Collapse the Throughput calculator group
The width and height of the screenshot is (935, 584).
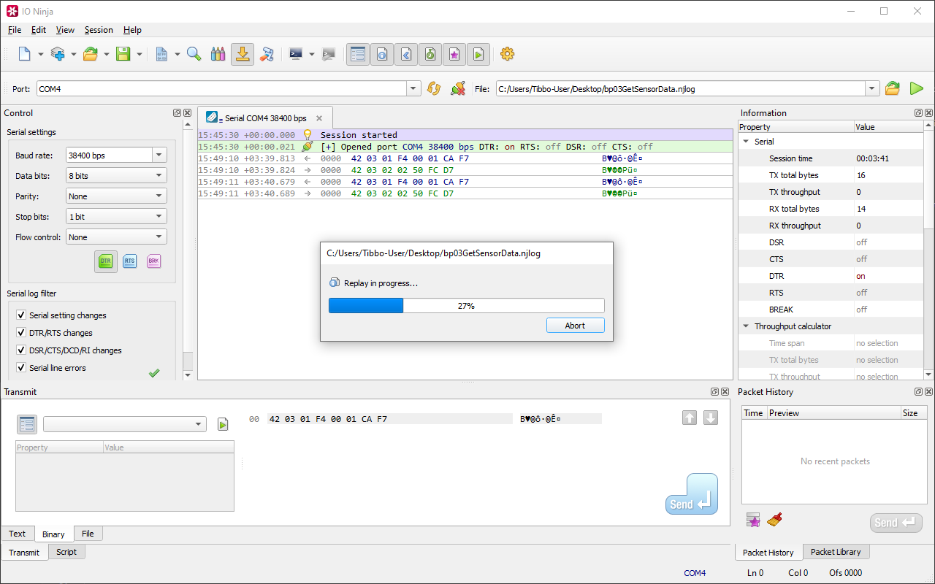pos(746,326)
